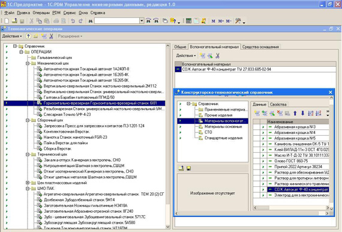The width and height of the screenshot is (342, 232).
Task: Select Припой 2022 Артикул 38234 row
Action: click(x=291, y=166)
